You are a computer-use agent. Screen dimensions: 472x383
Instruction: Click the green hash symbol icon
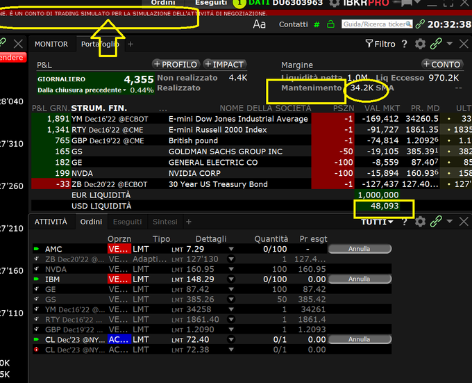(317, 24)
